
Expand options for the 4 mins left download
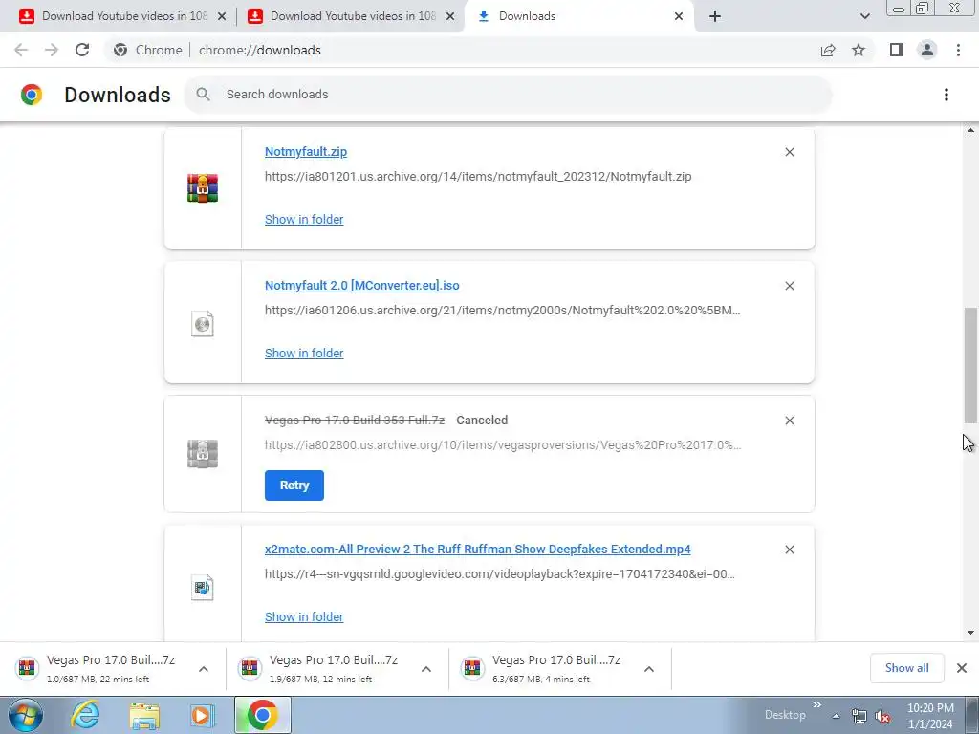click(x=649, y=669)
